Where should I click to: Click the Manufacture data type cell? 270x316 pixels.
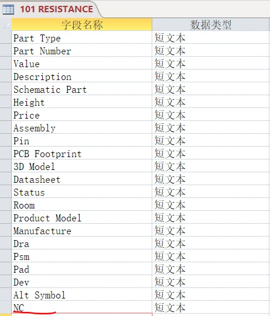point(211,231)
